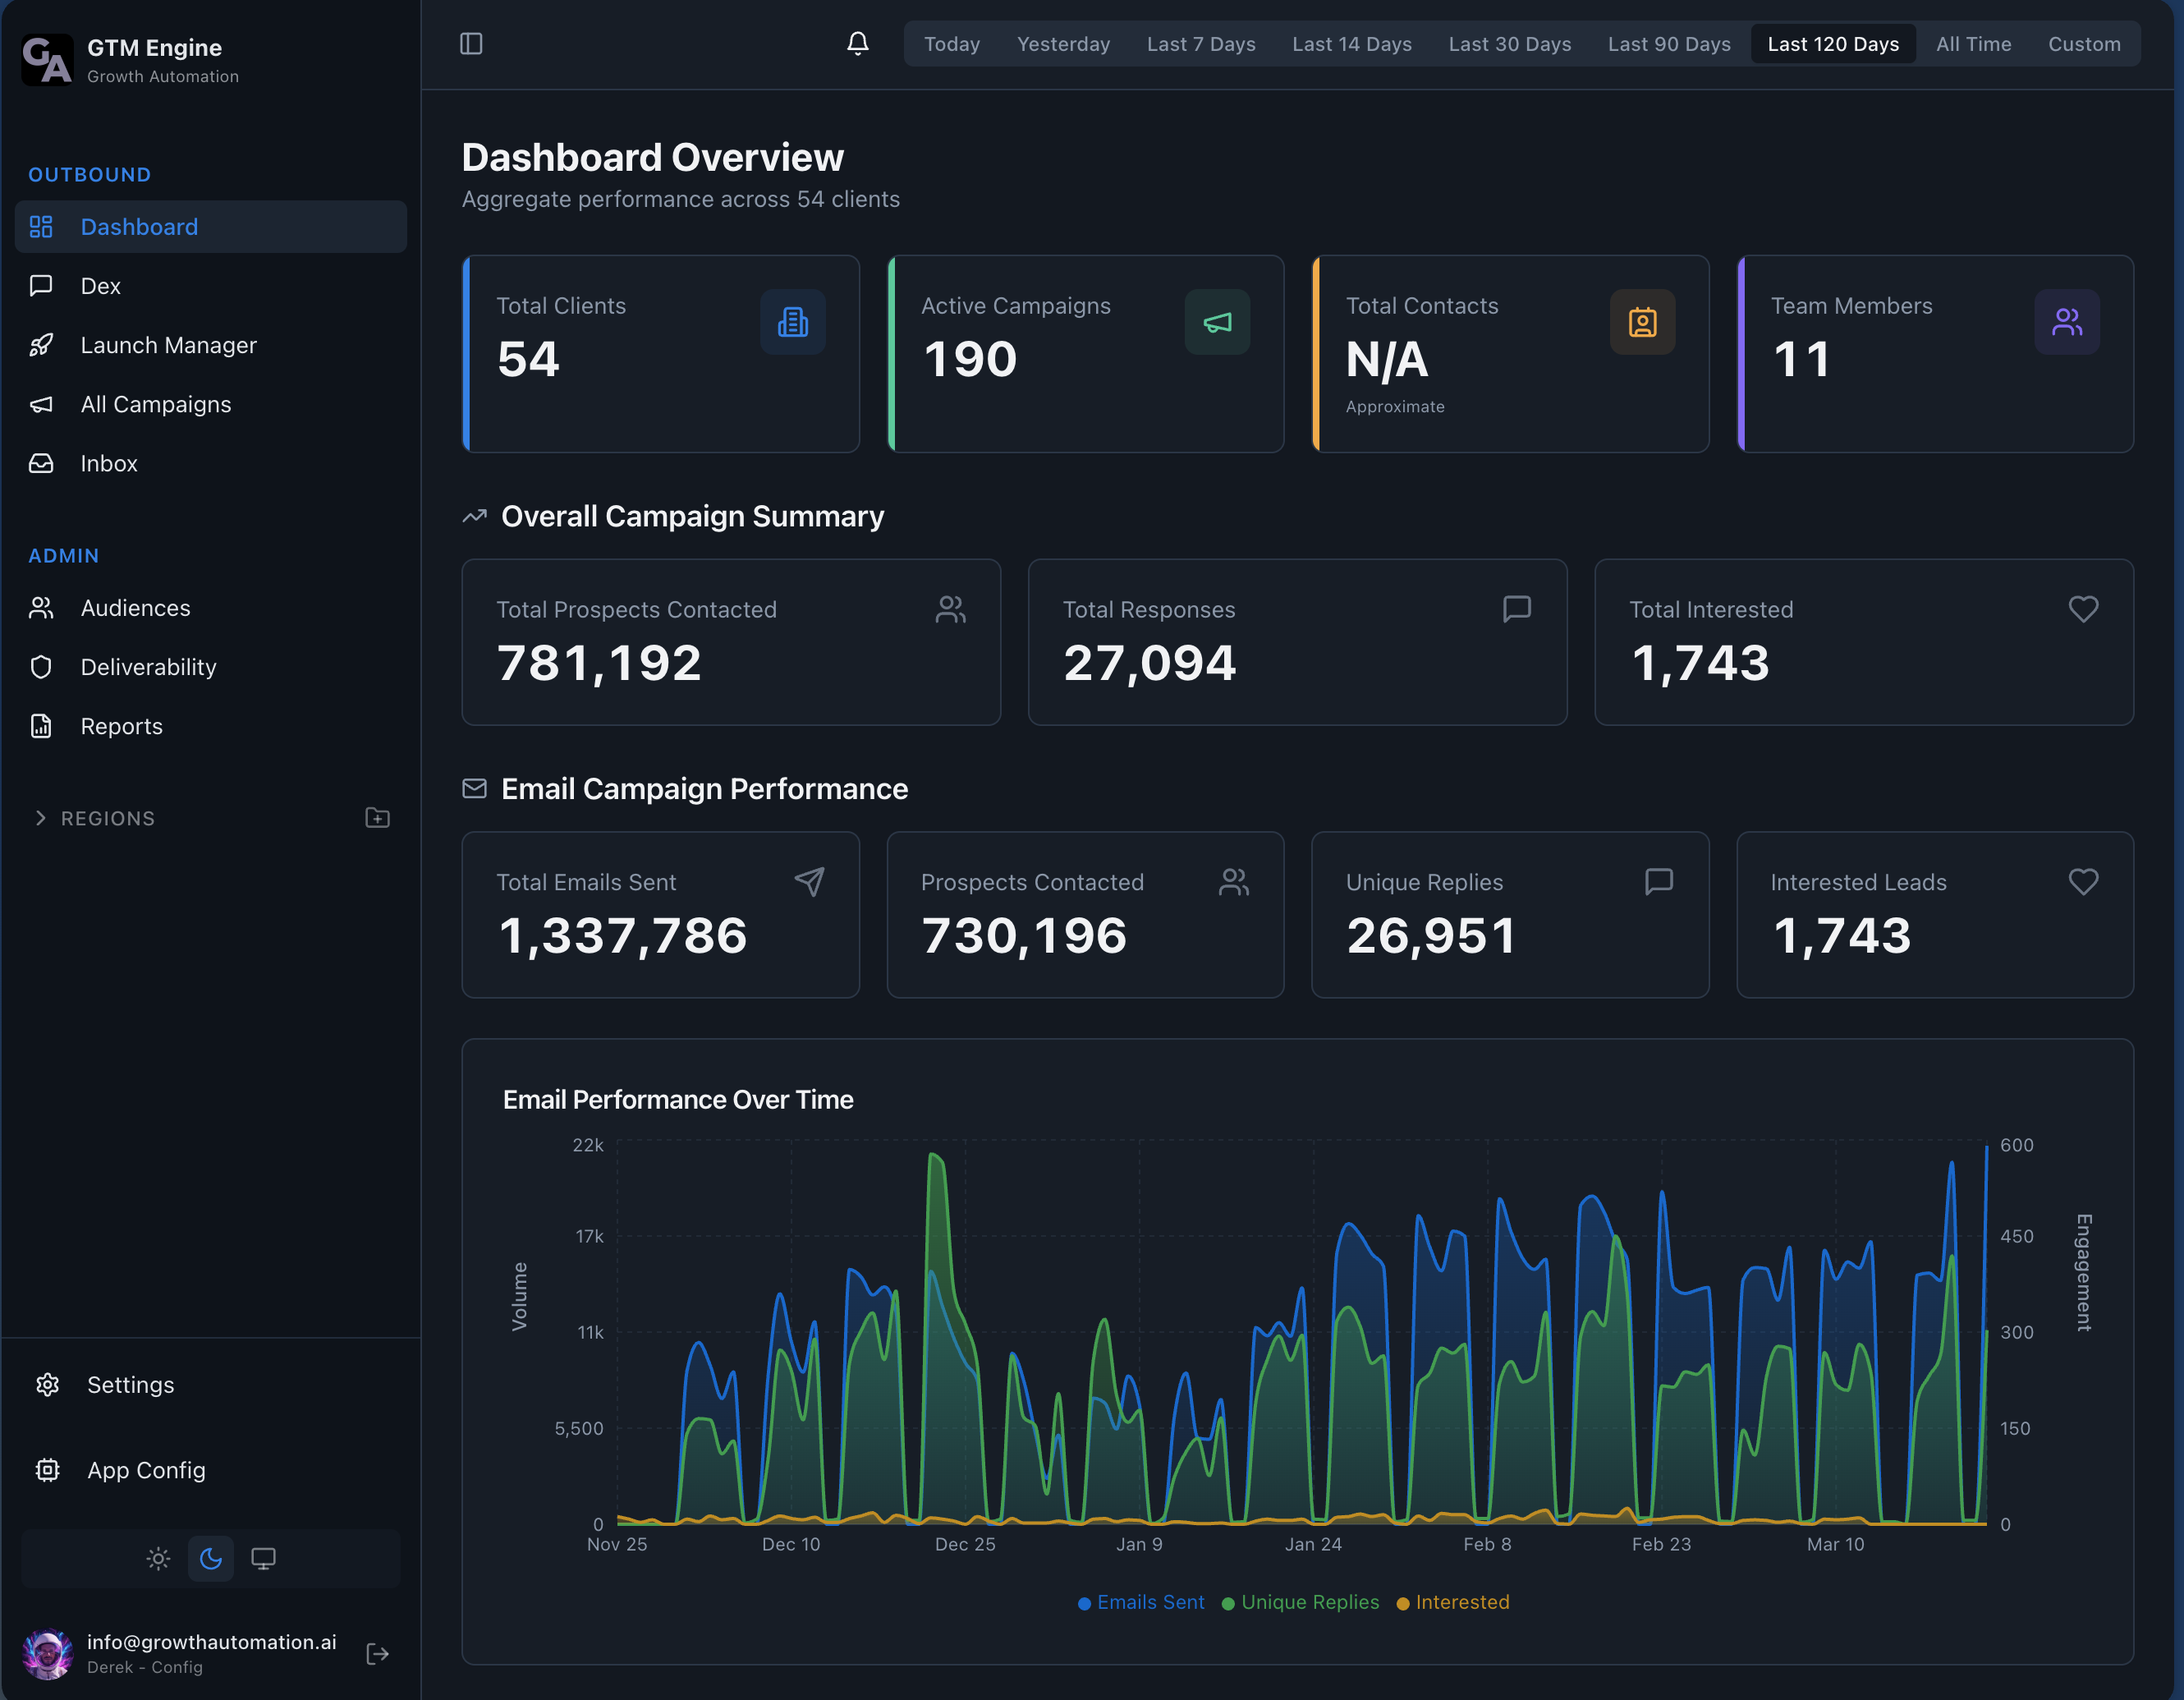The image size is (2184, 1700).
Task: Open the Custom date range selector
Action: click(2084, 43)
